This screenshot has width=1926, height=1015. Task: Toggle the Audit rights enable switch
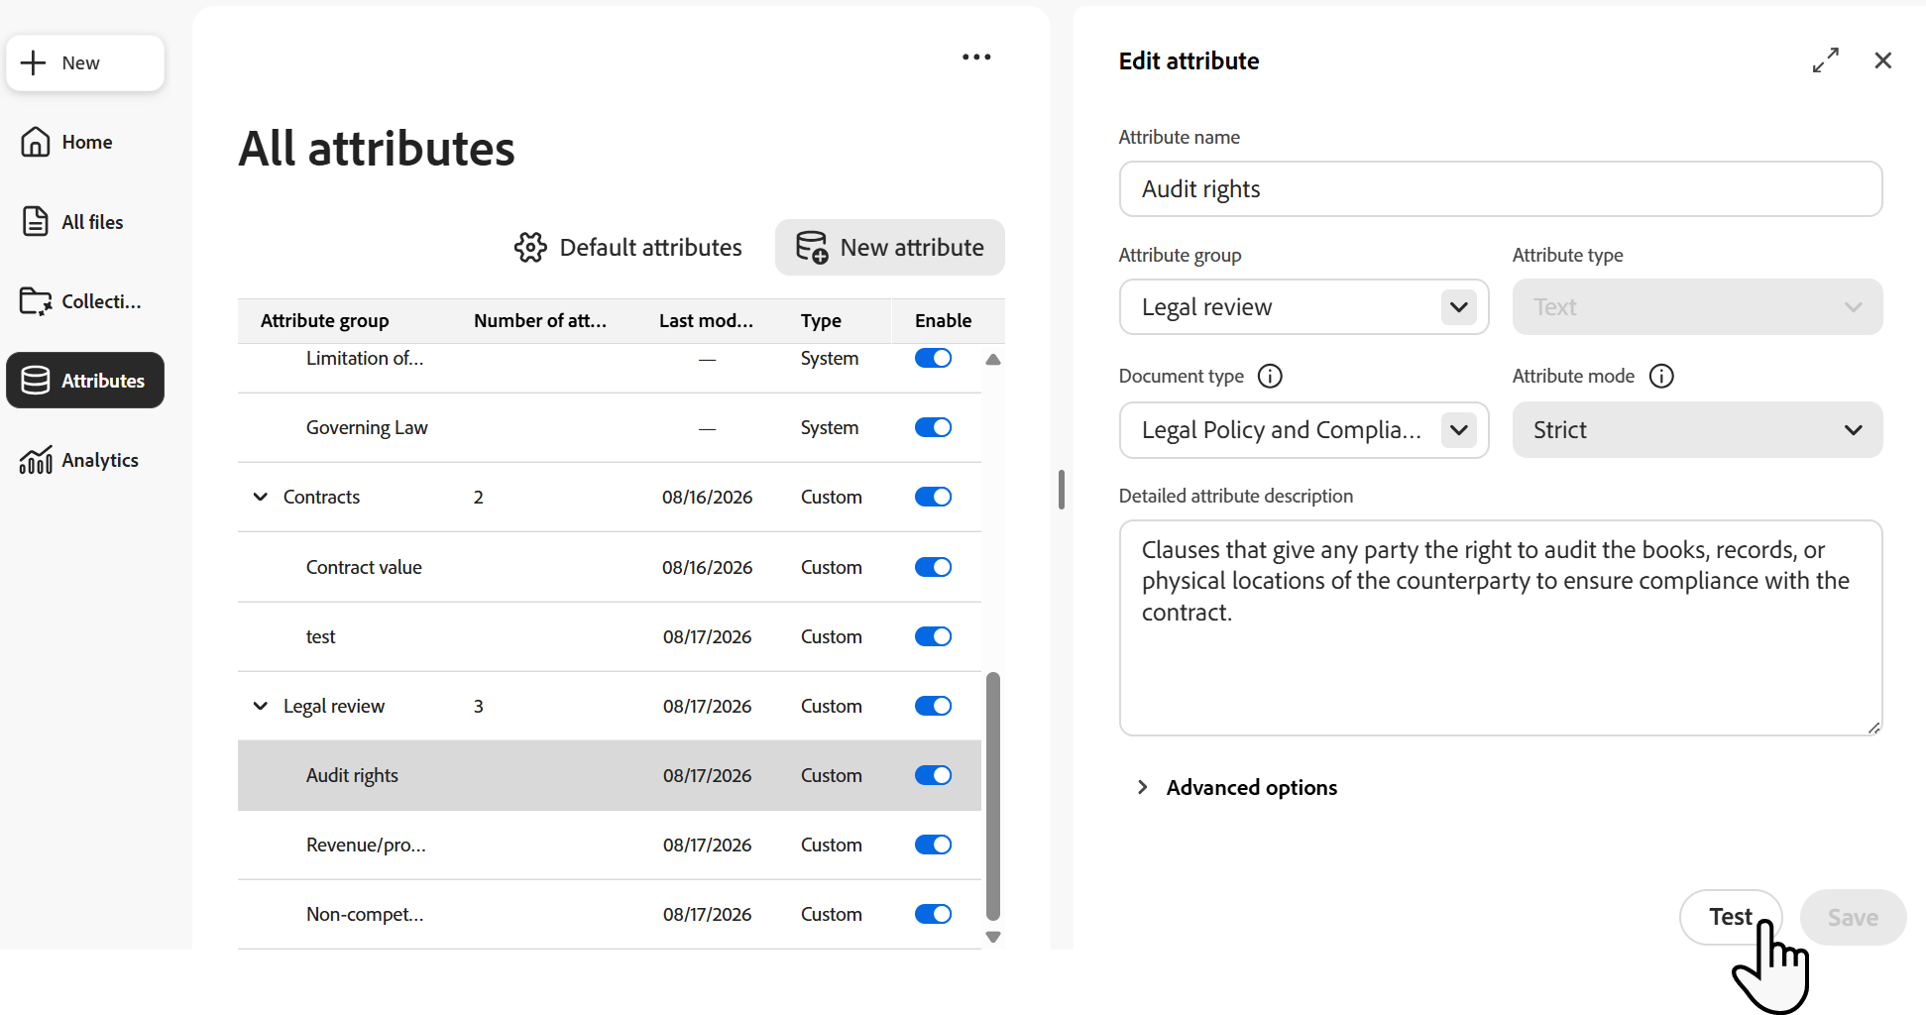(933, 775)
